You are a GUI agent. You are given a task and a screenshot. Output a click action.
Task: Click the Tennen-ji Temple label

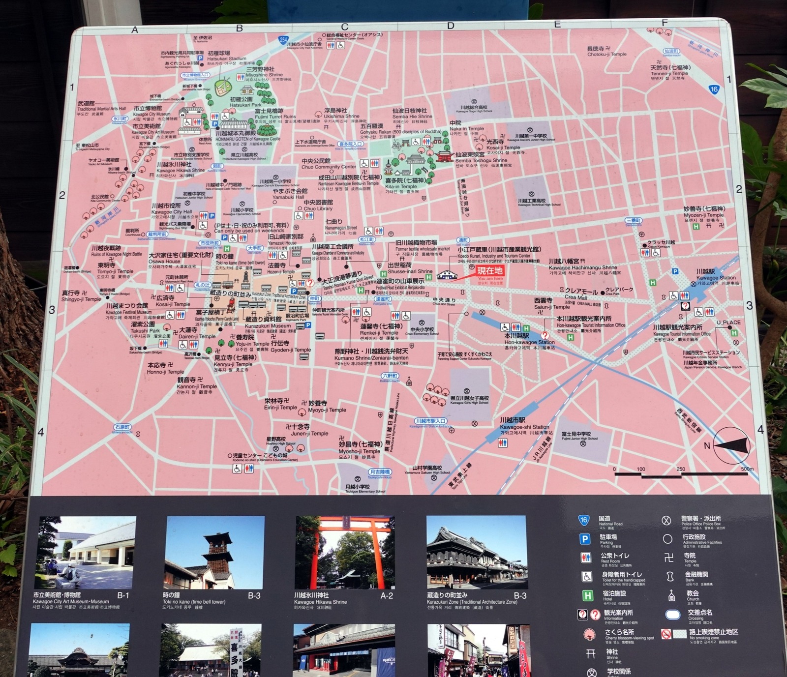coord(669,73)
